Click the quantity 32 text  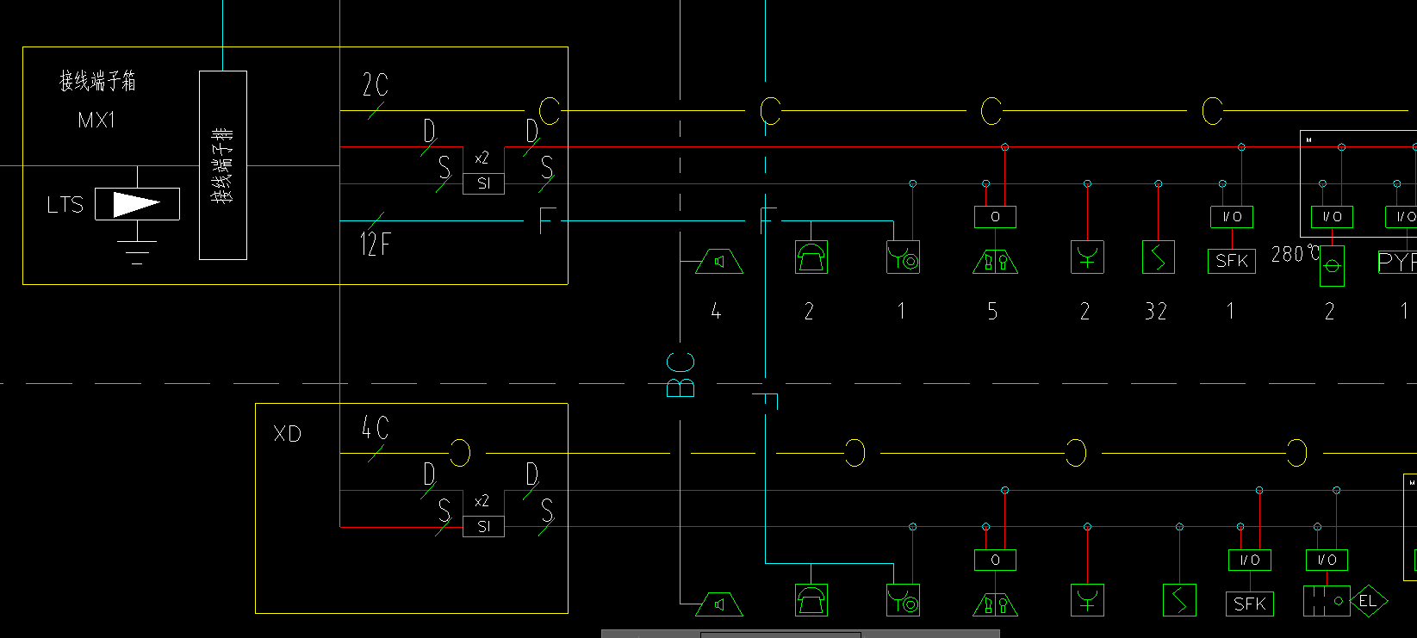click(x=1156, y=311)
